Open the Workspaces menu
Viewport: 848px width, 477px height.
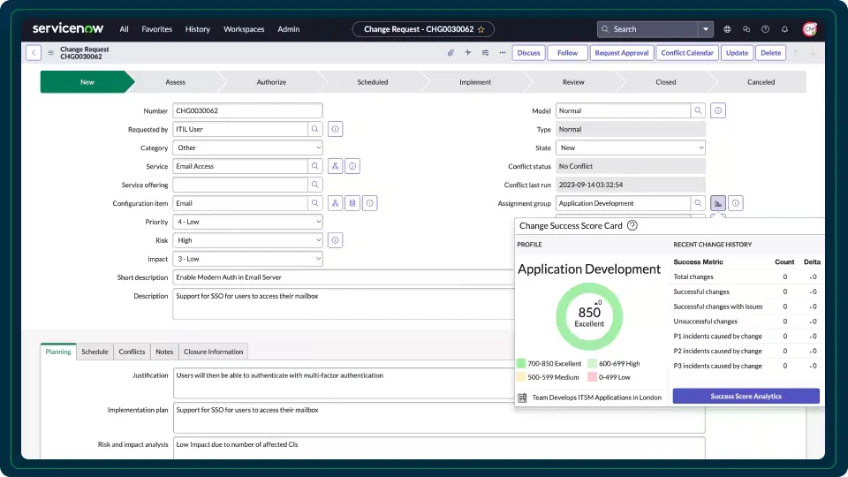[244, 29]
